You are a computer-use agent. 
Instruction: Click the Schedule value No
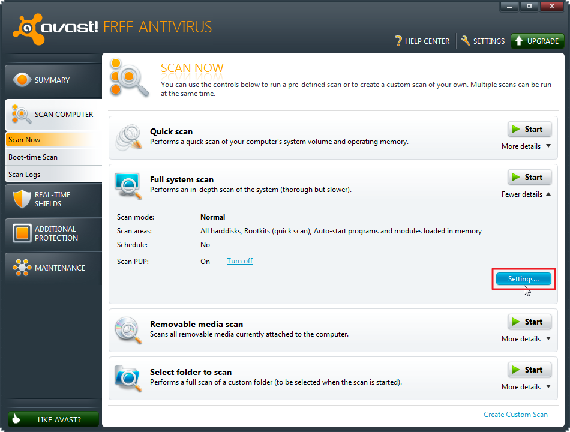click(205, 245)
